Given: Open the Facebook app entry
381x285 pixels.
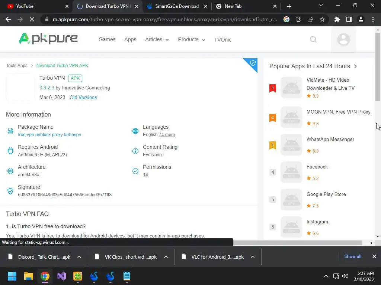Looking at the screenshot, I should [x=317, y=167].
